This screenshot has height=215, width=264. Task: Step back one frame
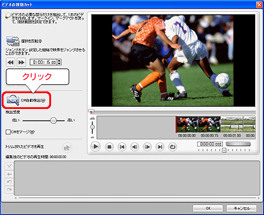[x=134, y=146]
